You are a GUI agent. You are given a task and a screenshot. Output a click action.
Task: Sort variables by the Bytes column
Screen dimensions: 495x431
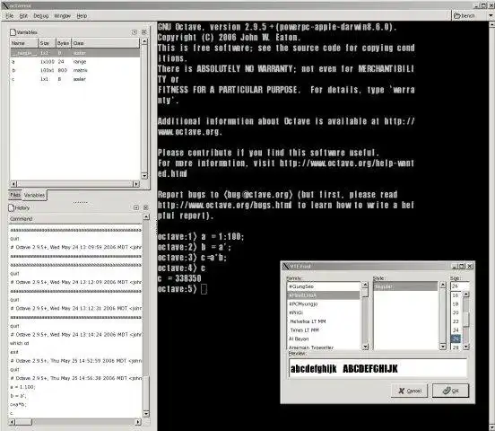tap(64, 43)
